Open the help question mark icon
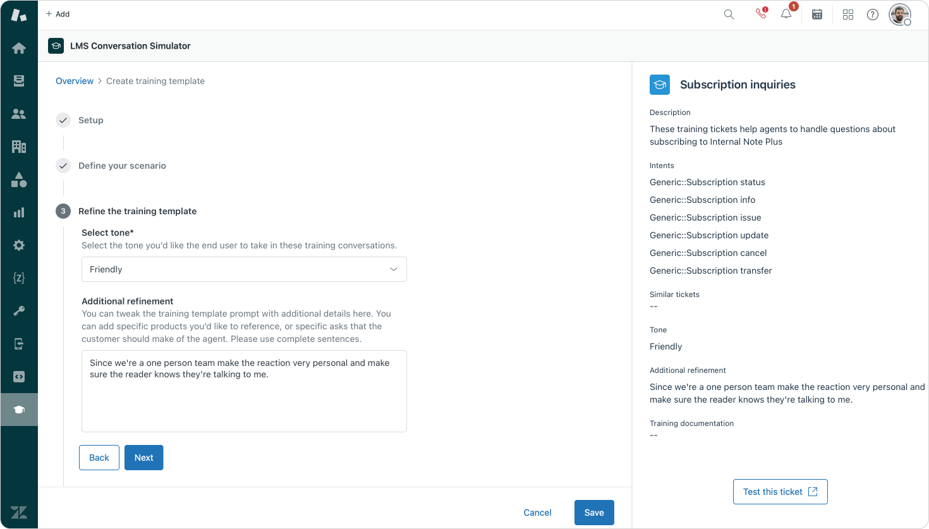Viewport: 929px width, 529px height. point(873,15)
